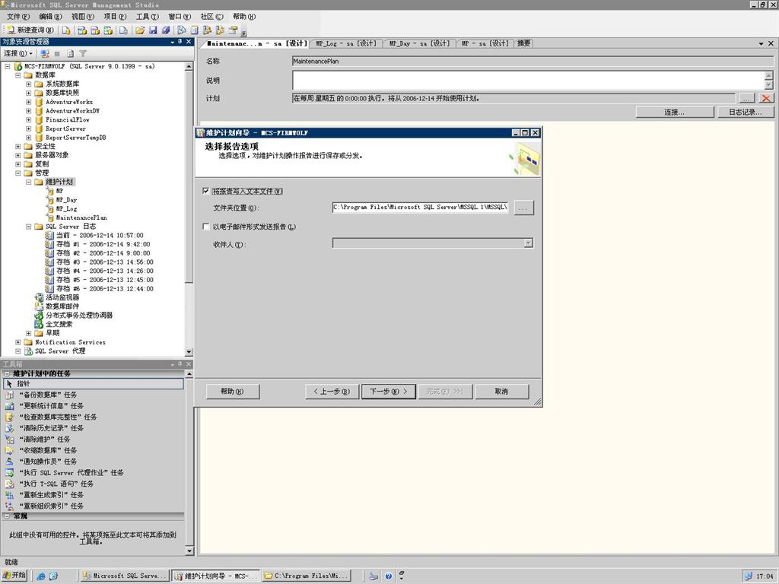Open the 连接 dropdown in Object Explorer

click(18, 53)
